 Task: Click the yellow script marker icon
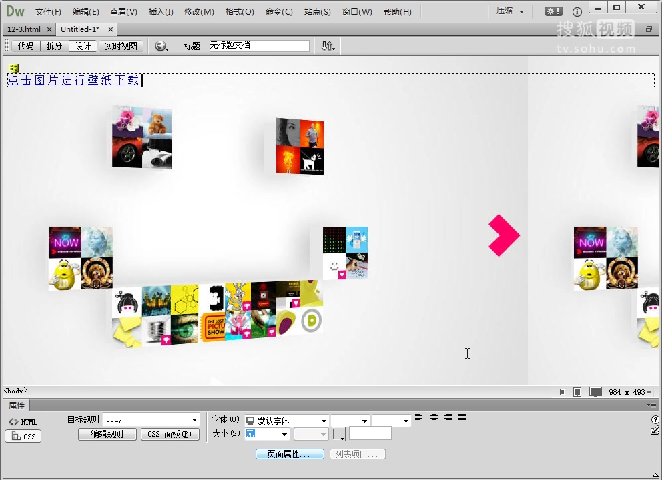(13, 68)
